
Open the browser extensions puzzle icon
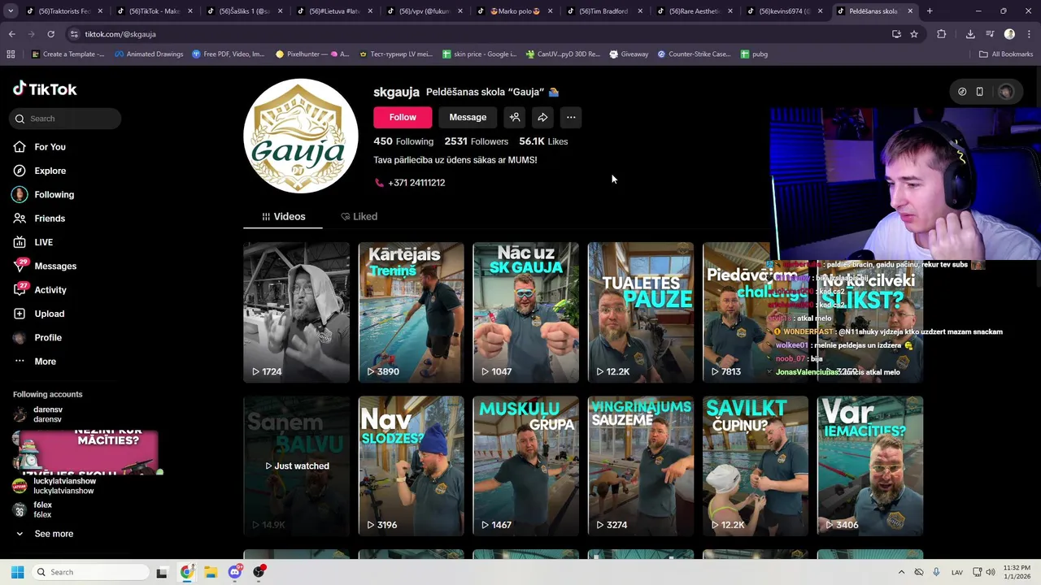click(942, 34)
